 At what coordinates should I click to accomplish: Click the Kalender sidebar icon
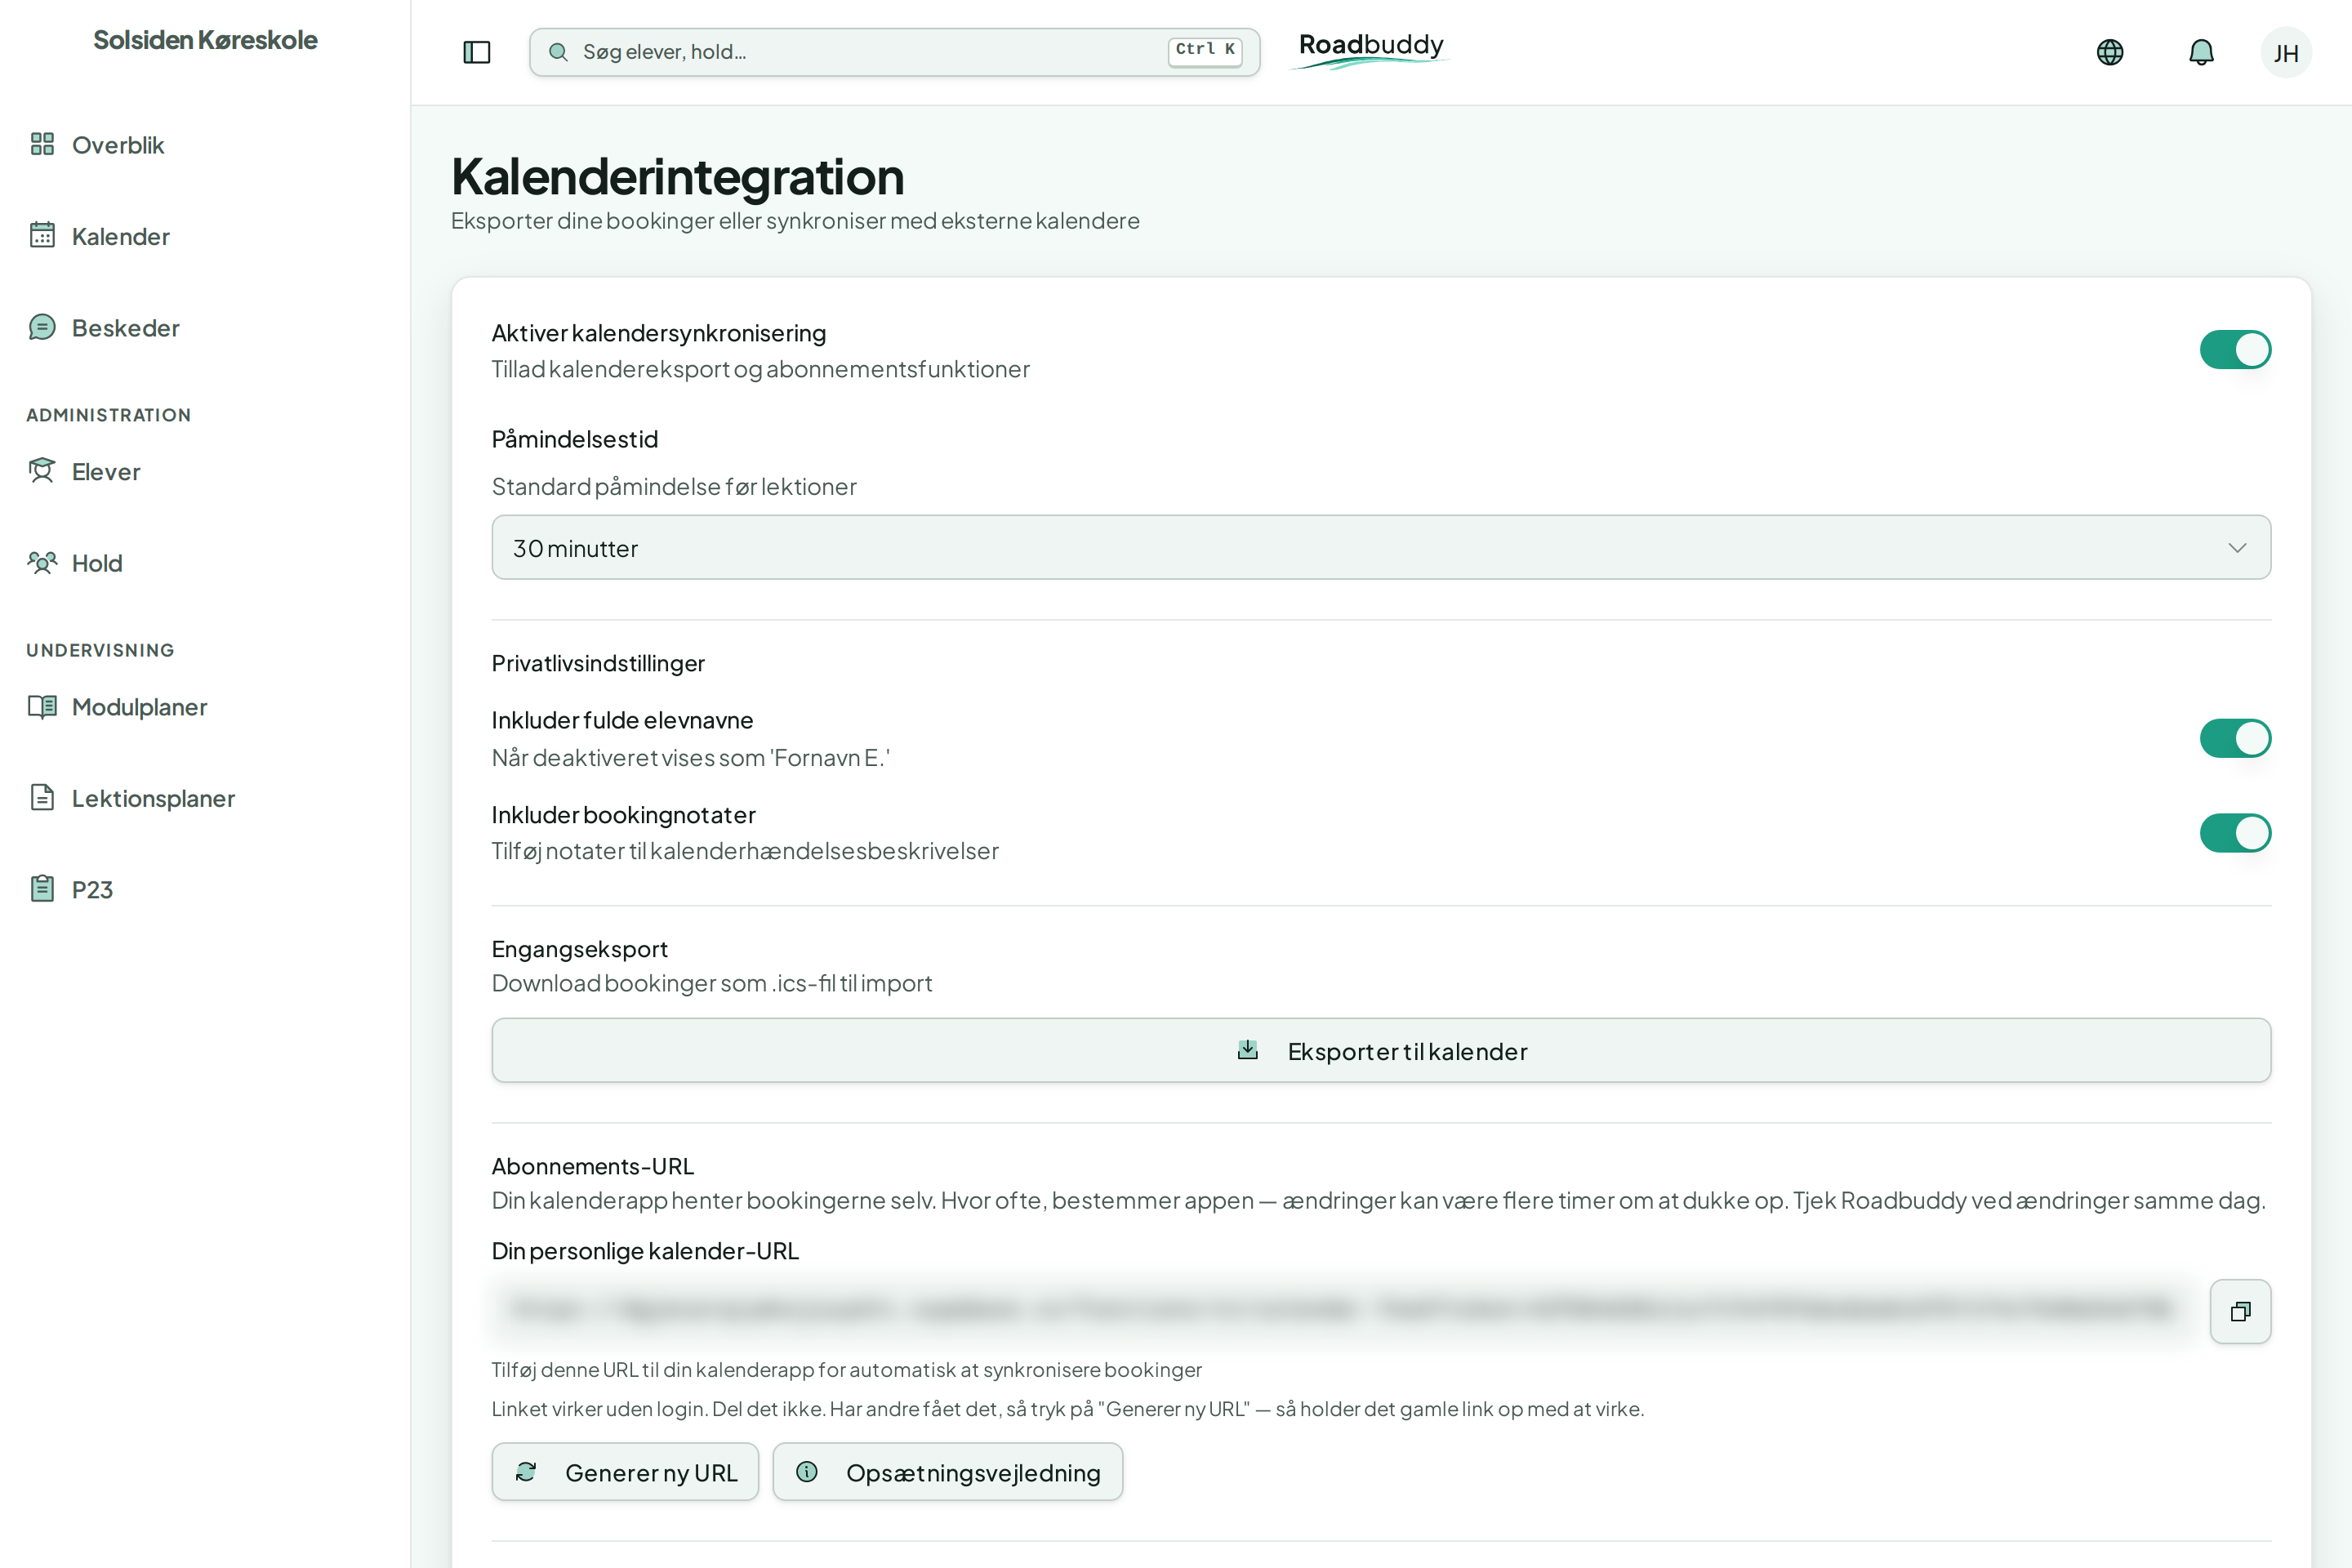42,235
